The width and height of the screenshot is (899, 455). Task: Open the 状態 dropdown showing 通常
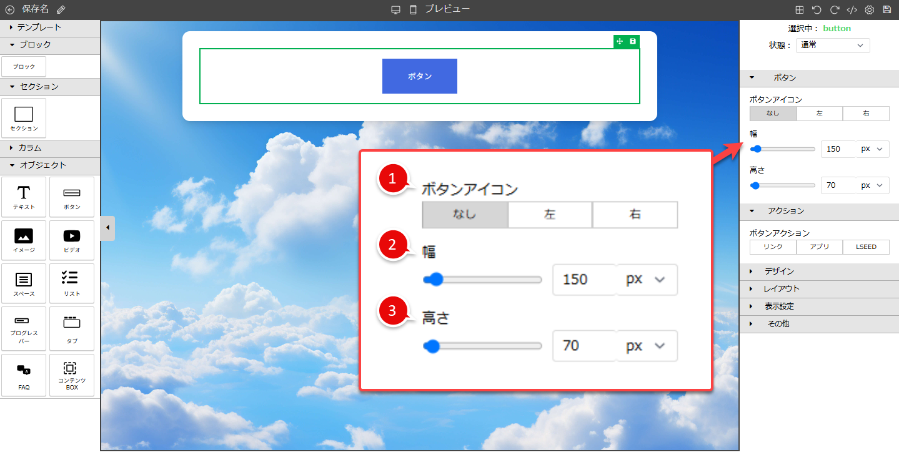(x=833, y=46)
